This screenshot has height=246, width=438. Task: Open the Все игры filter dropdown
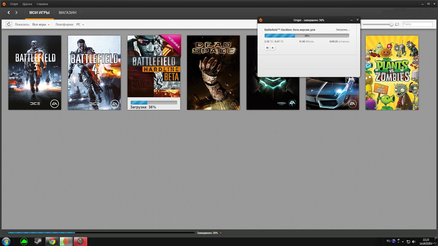pyautogui.click(x=41, y=25)
